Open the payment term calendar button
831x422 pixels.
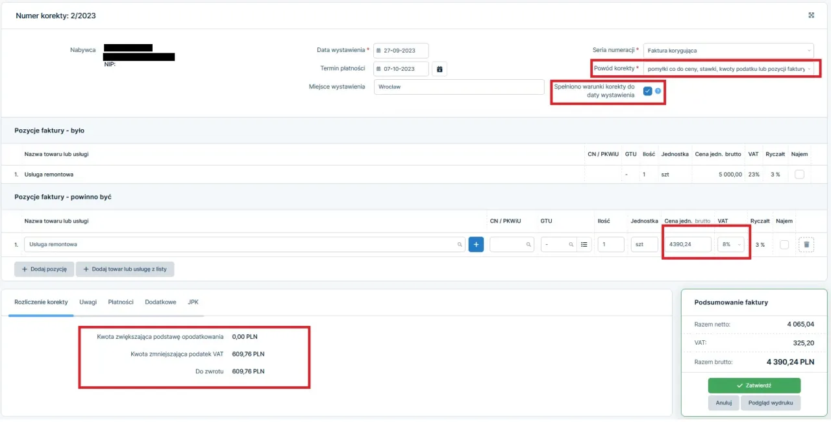(x=440, y=69)
